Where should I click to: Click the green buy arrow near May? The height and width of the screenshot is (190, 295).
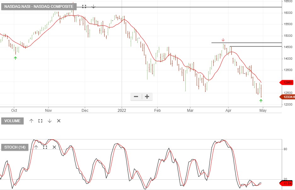[261, 101]
